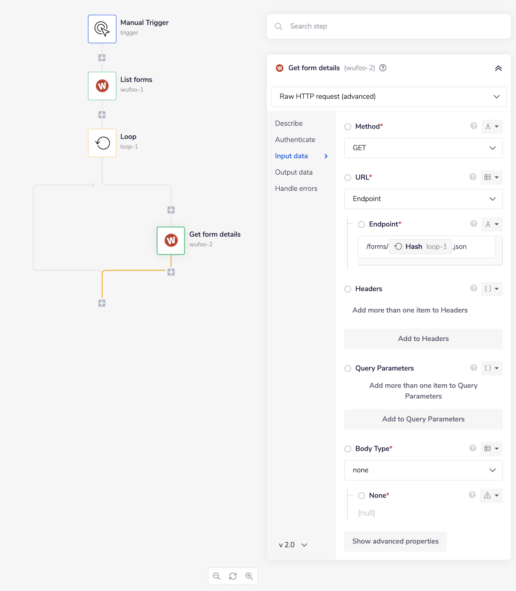The width and height of the screenshot is (516, 591).
Task: Select the Loop step icon
Action: tap(102, 143)
